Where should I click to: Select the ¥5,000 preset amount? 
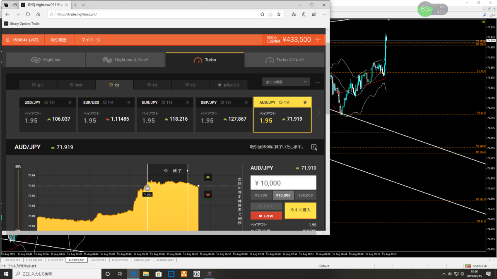[261, 196]
